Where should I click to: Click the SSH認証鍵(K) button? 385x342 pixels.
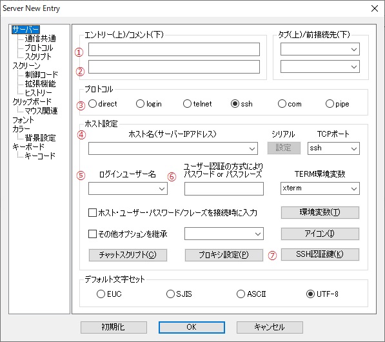pos(320,254)
